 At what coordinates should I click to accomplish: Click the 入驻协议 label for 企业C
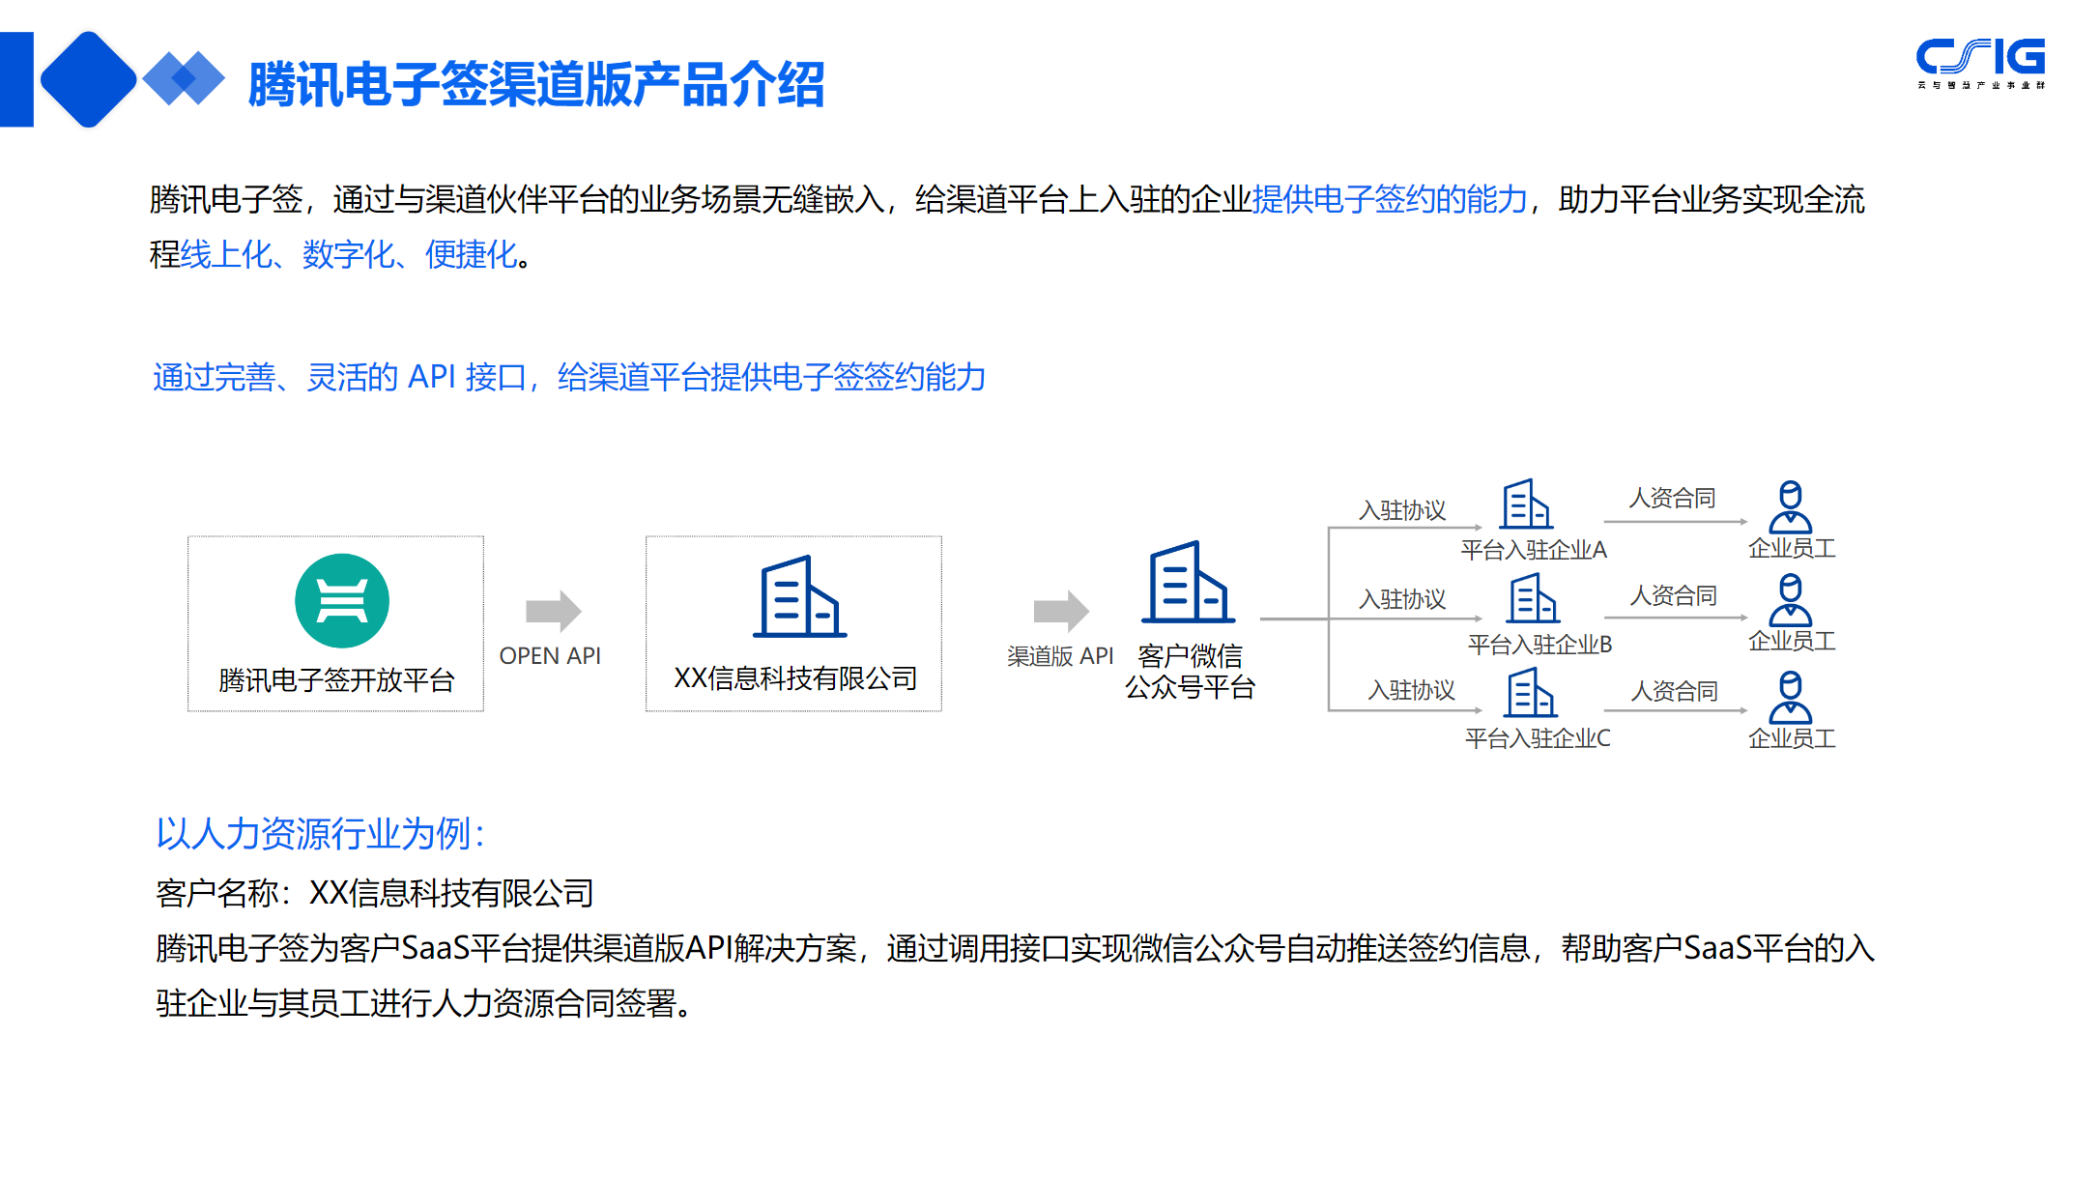pyautogui.click(x=1411, y=690)
